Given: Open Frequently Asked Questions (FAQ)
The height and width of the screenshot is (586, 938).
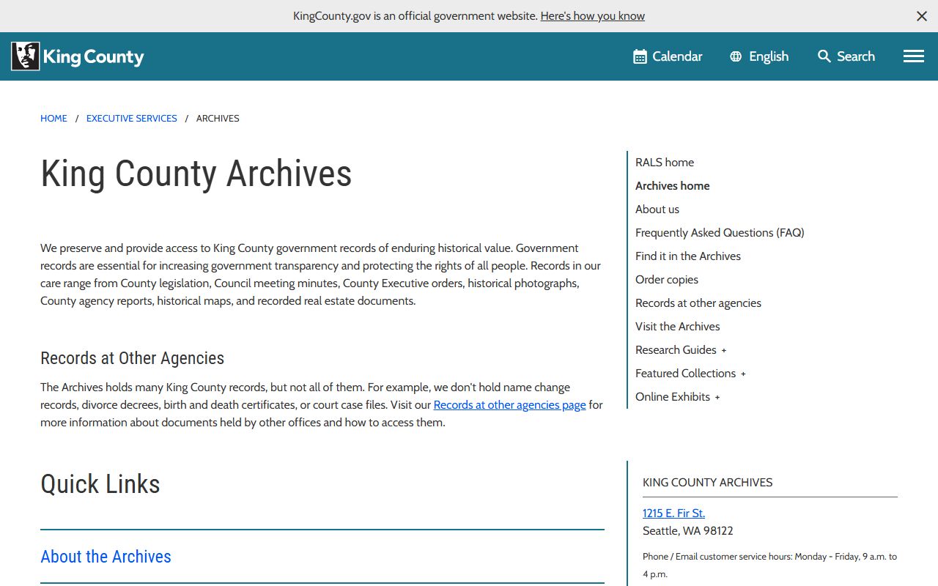Looking at the screenshot, I should pos(720,233).
